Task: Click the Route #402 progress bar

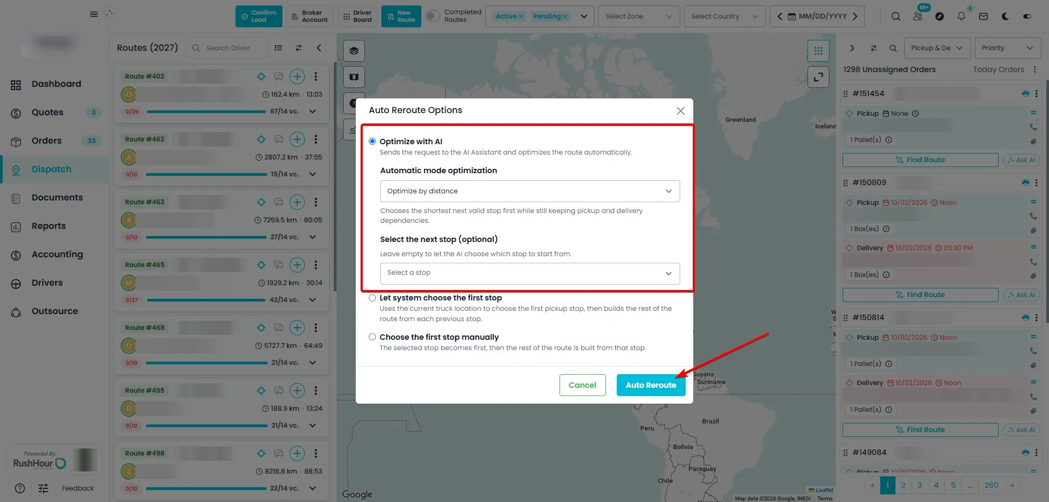Action: (207, 111)
